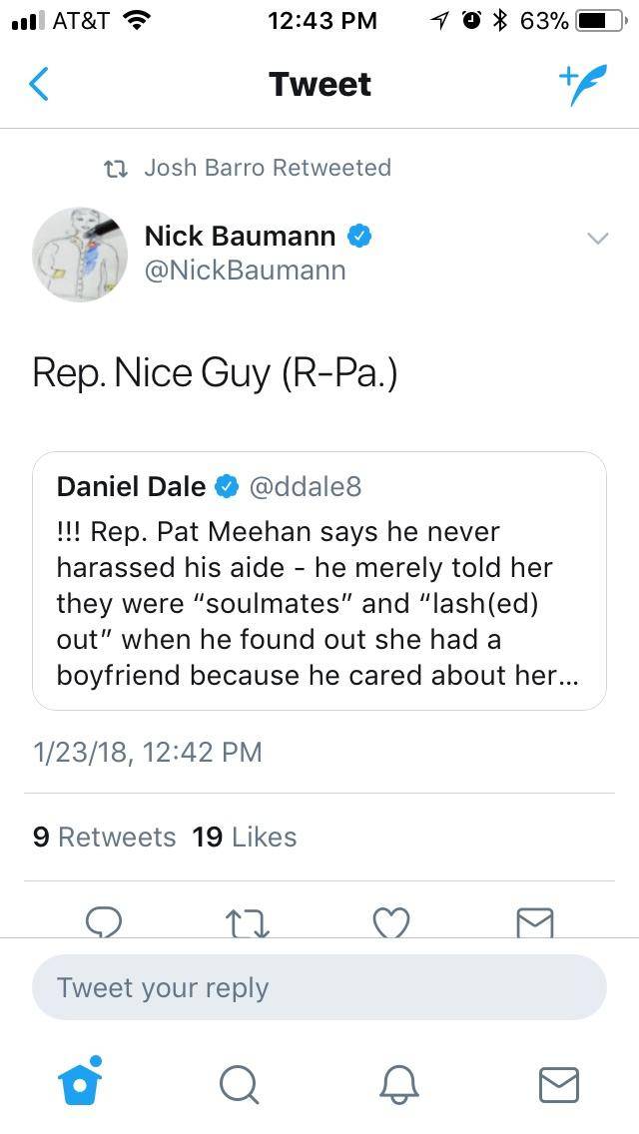Viewport: 639px width, 1134px height.
Task: Toggle the retweet indicator above the tweet
Action: coord(117,168)
